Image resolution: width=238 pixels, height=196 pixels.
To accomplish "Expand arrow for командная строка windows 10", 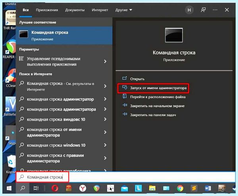I will (105, 145).
